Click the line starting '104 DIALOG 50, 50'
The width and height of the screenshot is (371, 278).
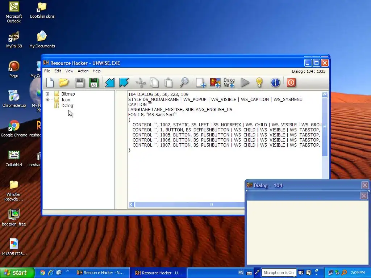(x=158, y=94)
